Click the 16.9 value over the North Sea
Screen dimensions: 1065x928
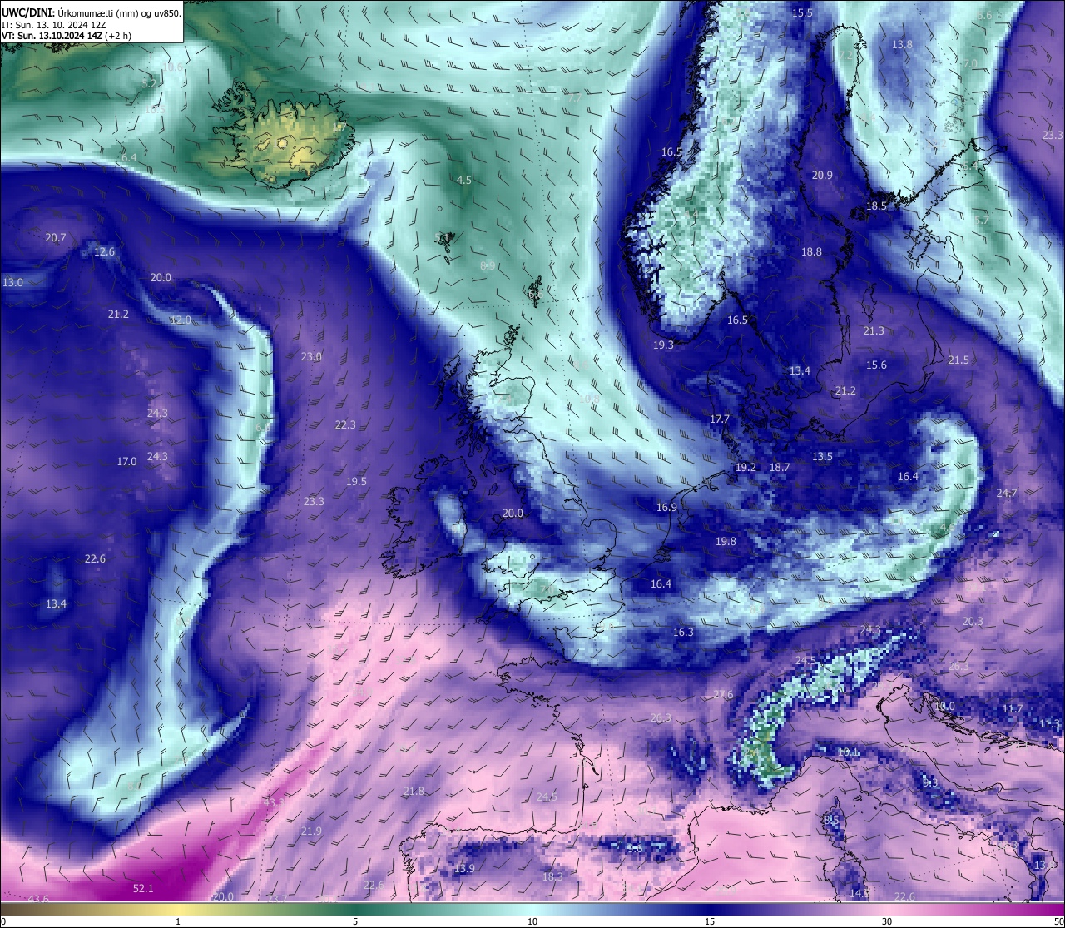(666, 507)
